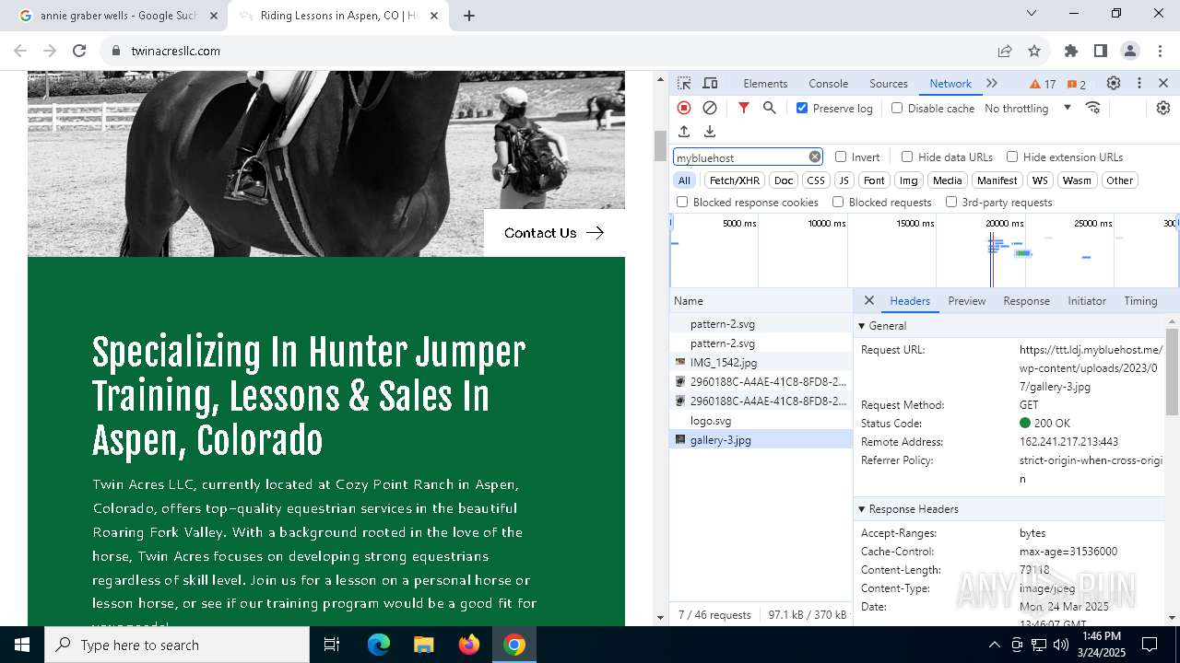
Task: Filter requests by Font type
Action: click(x=874, y=180)
